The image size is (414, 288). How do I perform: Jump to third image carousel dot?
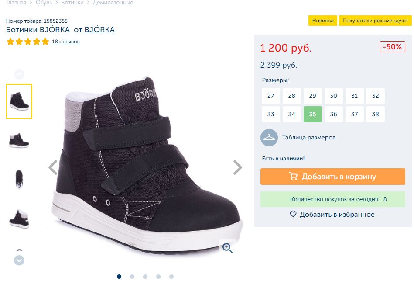point(145,277)
